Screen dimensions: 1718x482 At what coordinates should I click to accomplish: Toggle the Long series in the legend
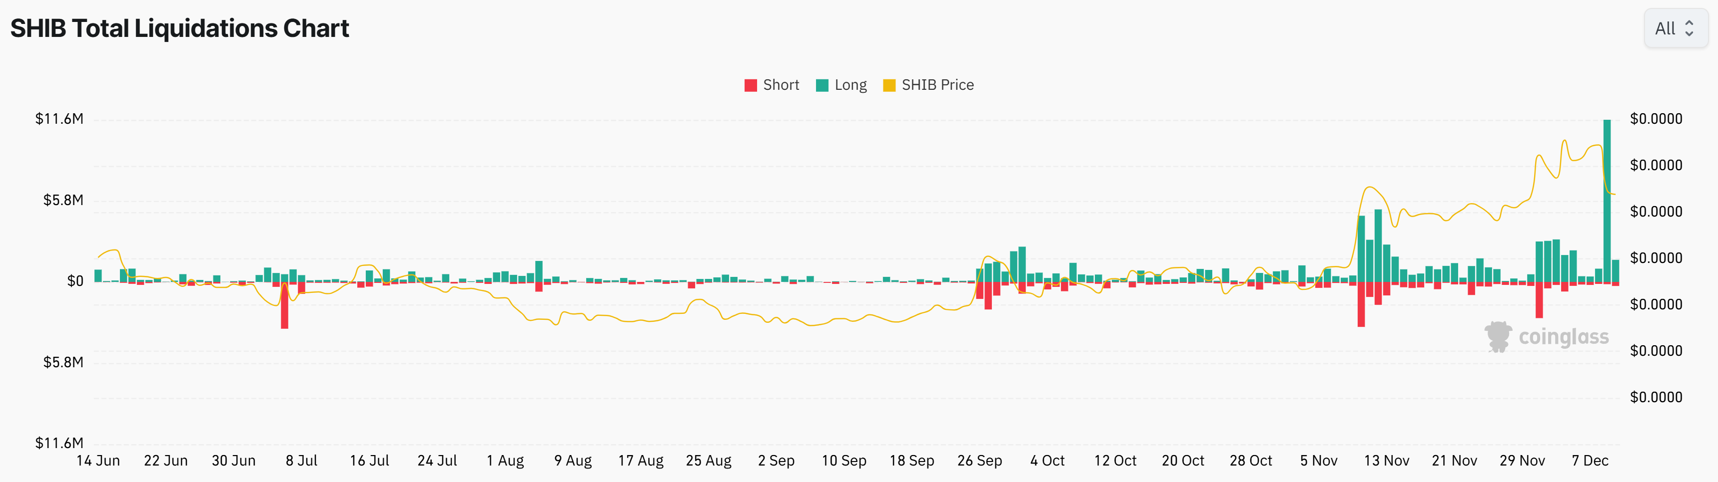tap(851, 85)
